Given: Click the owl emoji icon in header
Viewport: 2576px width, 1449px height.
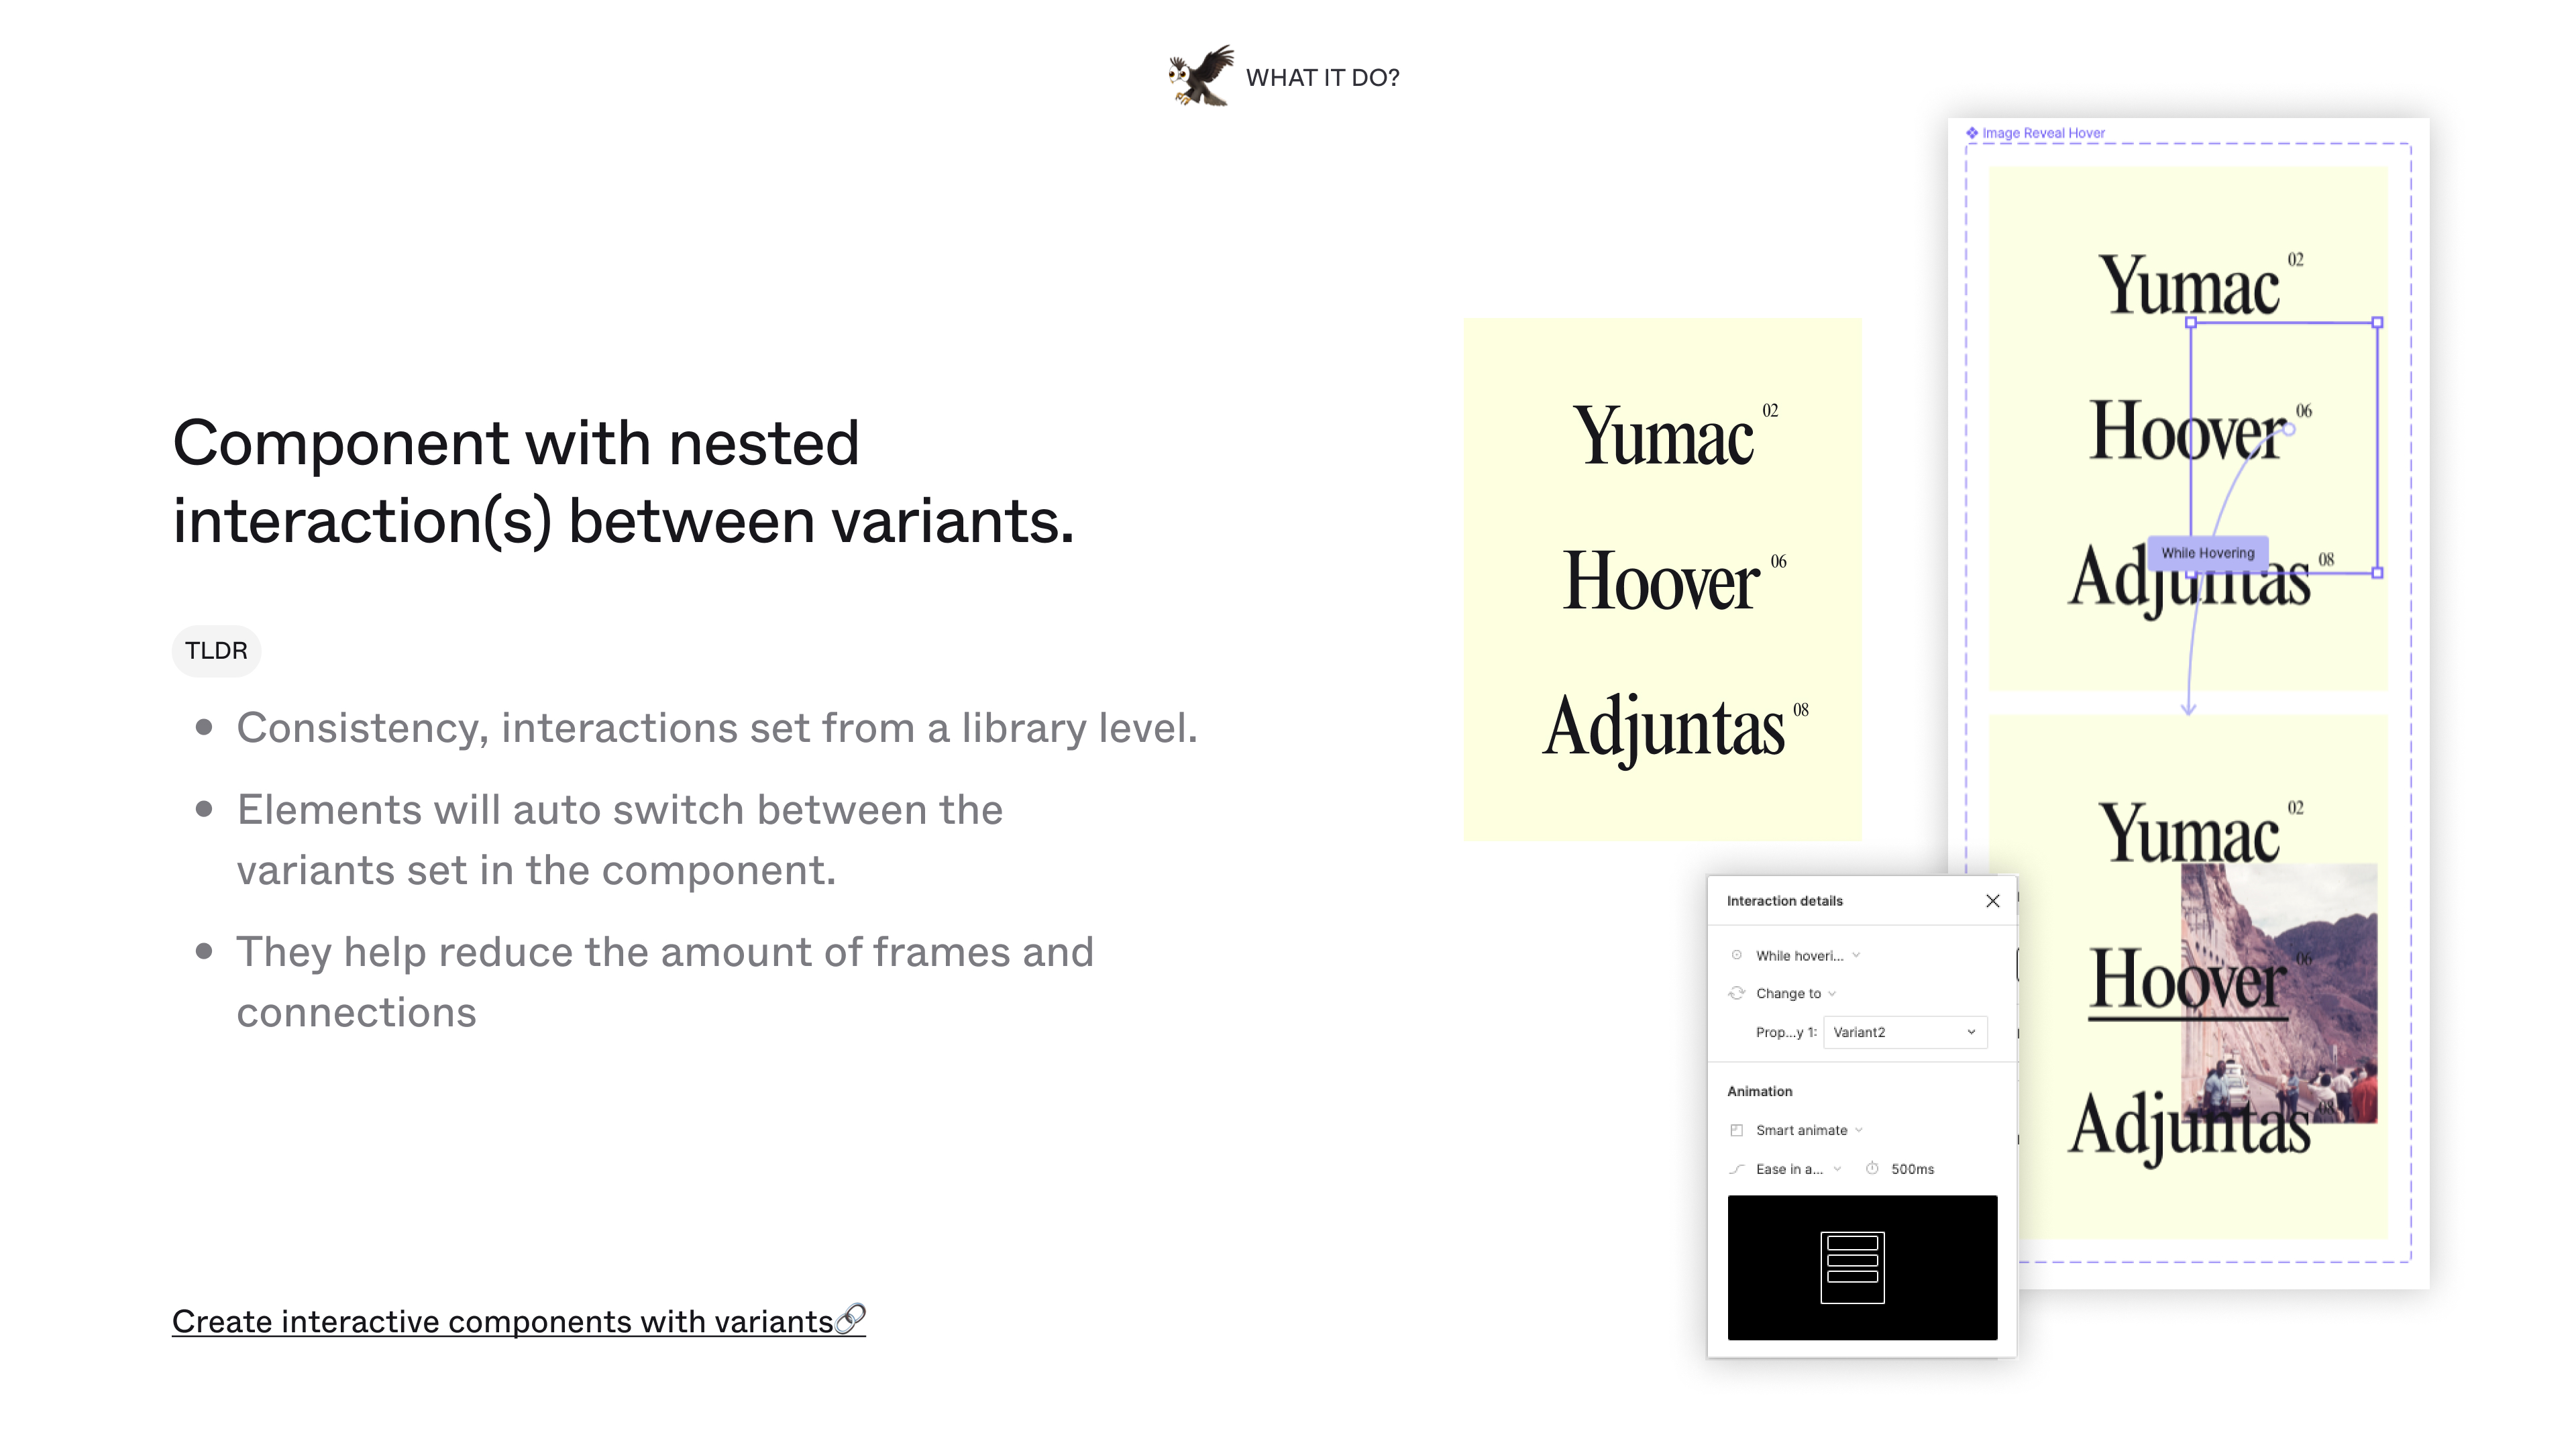Looking at the screenshot, I should coord(1200,76).
